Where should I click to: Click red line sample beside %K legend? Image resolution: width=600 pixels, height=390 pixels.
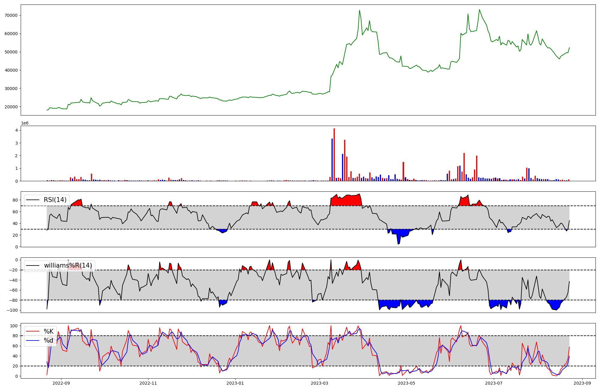[x=33, y=331]
